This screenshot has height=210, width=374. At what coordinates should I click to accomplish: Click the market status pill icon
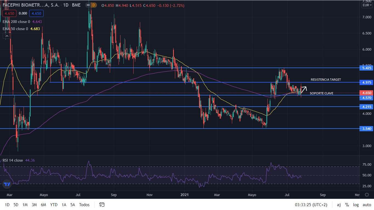click(x=87, y=5)
